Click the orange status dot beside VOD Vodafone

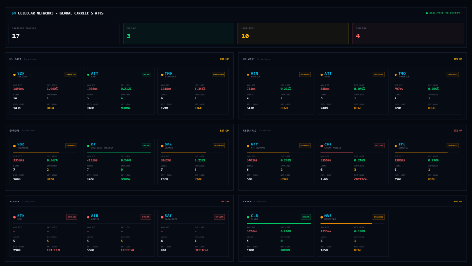coord(15,145)
